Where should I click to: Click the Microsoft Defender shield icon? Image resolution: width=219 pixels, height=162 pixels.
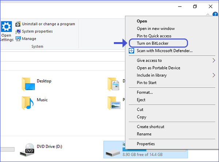tap(131, 51)
